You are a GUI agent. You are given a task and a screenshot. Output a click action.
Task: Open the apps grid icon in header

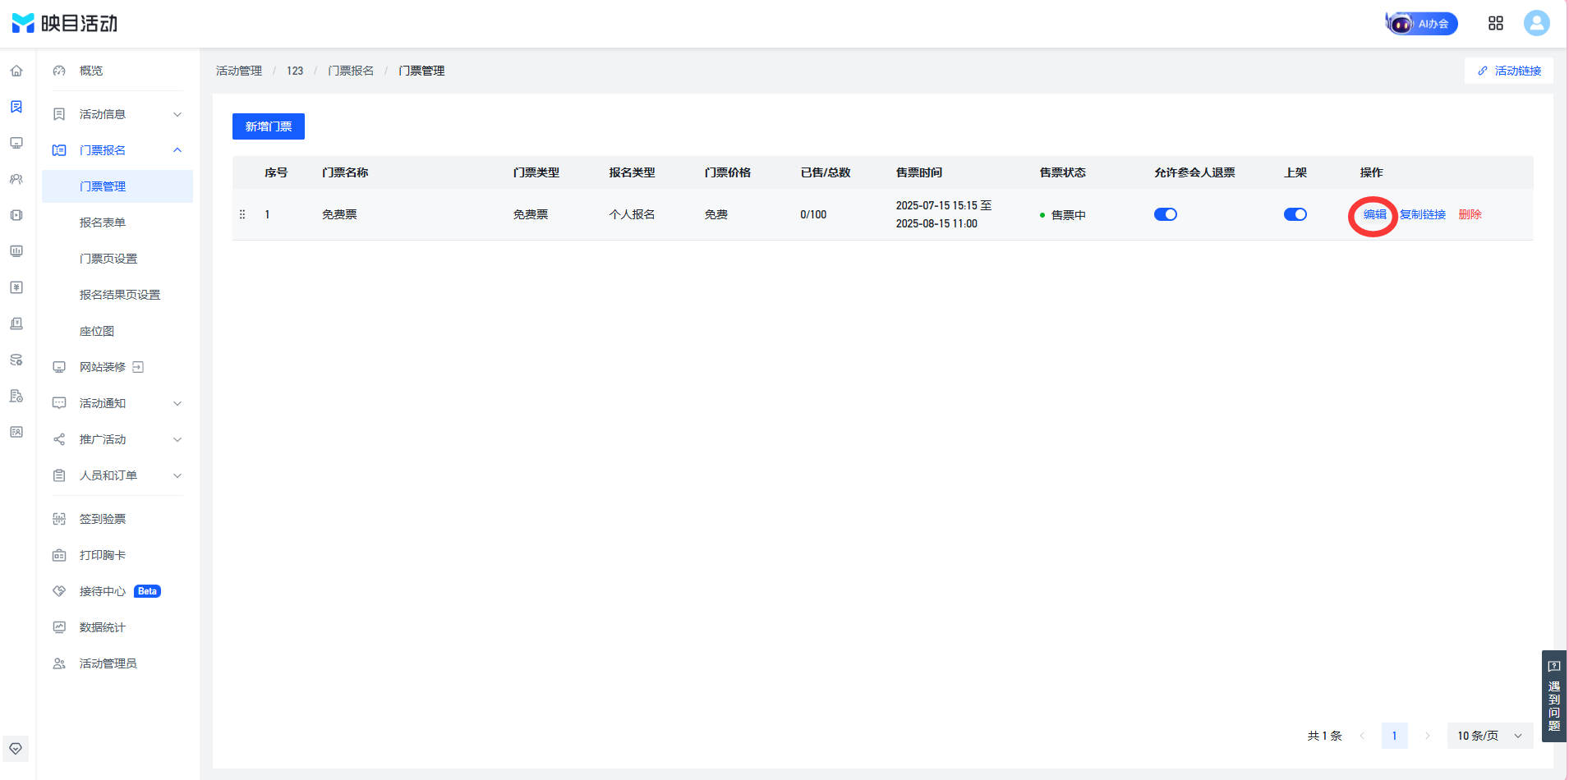[1496, 23]
